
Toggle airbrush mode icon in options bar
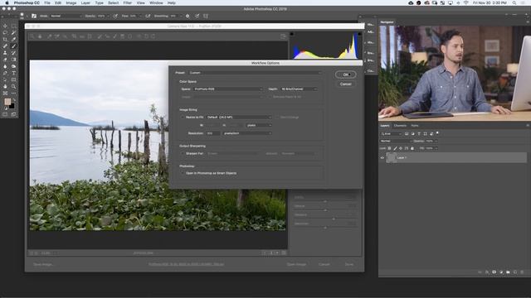pyautogui.click(x=148, y=16)
